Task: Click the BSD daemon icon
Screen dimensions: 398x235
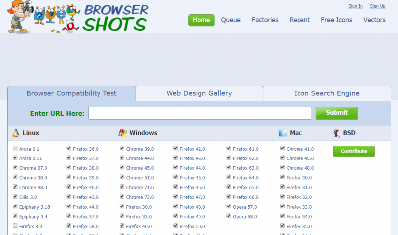Action: click(337, 133)
